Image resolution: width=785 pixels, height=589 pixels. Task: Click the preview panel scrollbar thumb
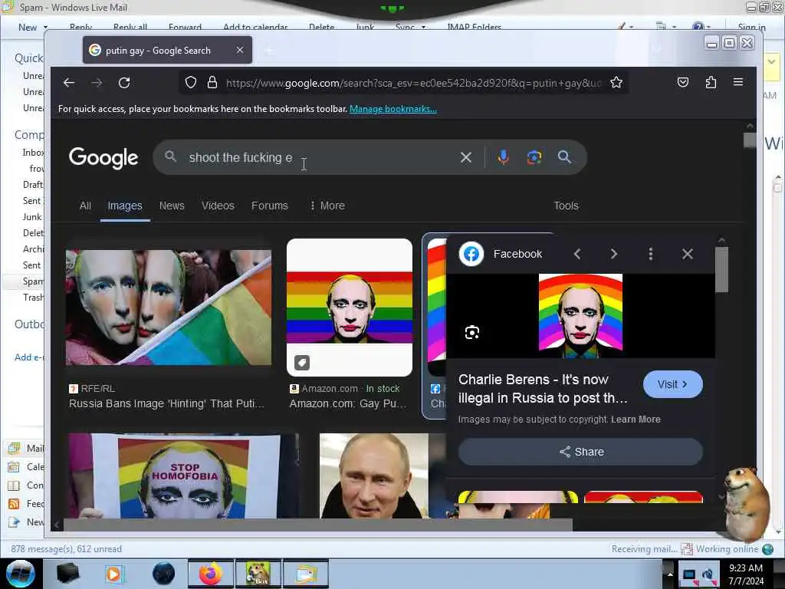click(x=721, y=269)
